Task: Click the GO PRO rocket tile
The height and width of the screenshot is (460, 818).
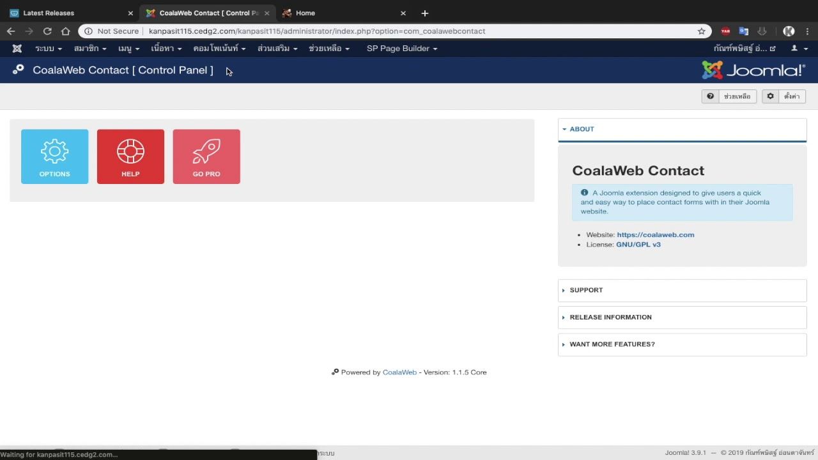Action: coord(206,157)
